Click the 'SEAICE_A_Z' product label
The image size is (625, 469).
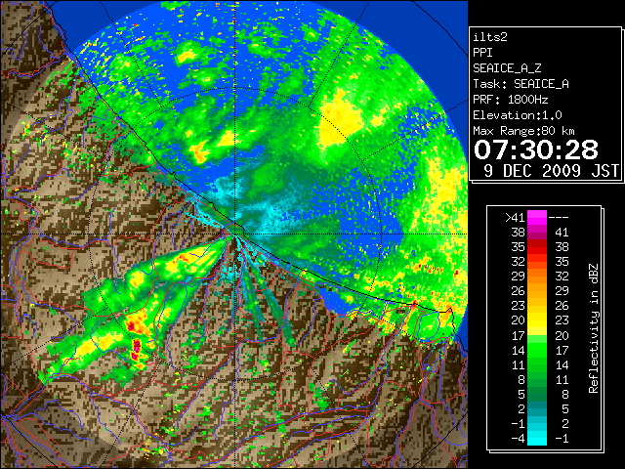tap(507, 68)
